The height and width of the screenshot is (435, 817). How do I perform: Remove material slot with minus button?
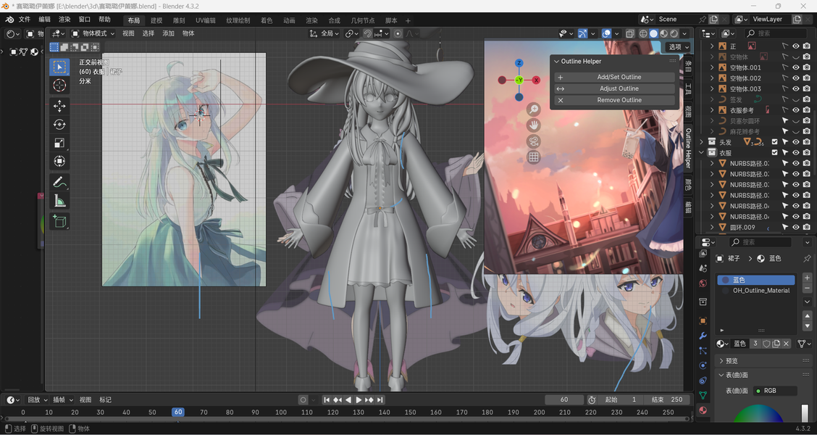[x=807, y=289]
